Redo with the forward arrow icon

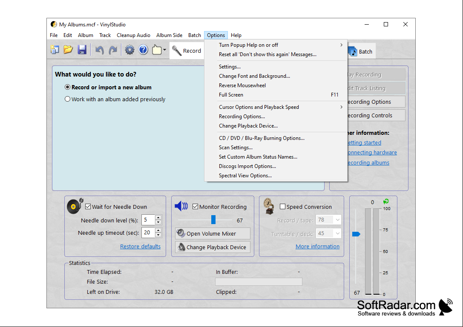[113, 50]
